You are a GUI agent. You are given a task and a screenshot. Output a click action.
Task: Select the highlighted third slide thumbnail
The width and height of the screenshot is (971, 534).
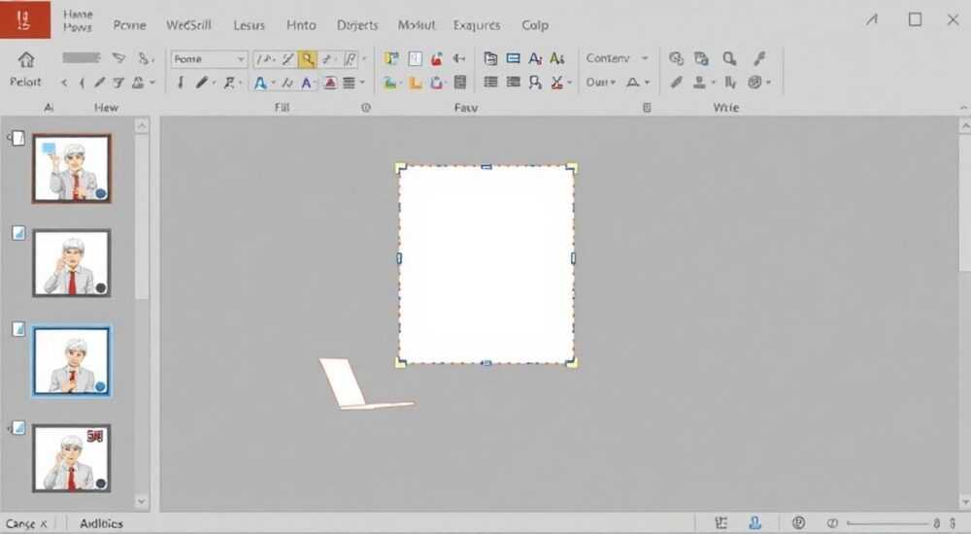click(x=72, y=361)
